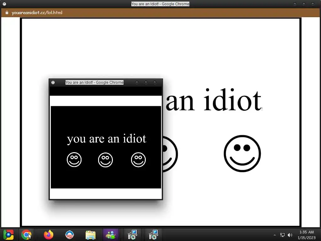Click the right smiley face in the popup
This screenshot has height=241, width=321.
pyautogui.click(x=138, y=160)
